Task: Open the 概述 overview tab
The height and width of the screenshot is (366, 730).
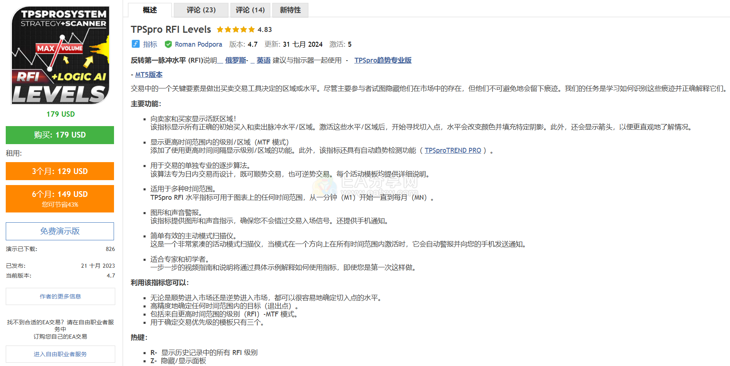Action: [x=150, y=10]
